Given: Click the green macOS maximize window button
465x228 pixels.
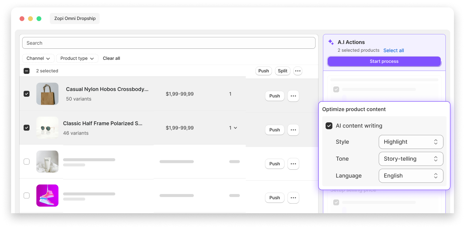Looking at the screenshot, I should pos(39,18).
